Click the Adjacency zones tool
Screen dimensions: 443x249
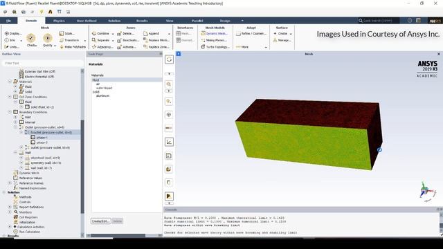pos(102,47)
